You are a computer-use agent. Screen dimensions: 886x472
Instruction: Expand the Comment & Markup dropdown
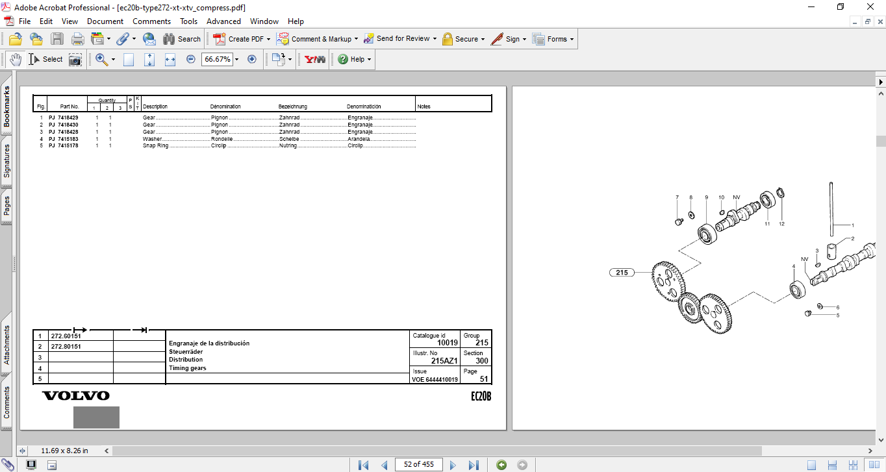pyautogui.click(x=357, y=39)
